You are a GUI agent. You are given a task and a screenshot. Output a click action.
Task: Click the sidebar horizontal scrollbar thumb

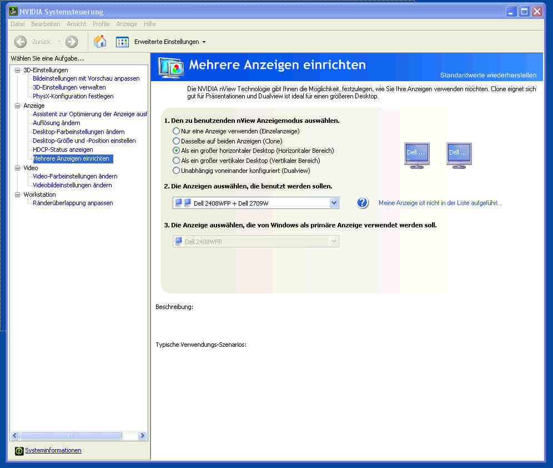[x=71, y=436]
